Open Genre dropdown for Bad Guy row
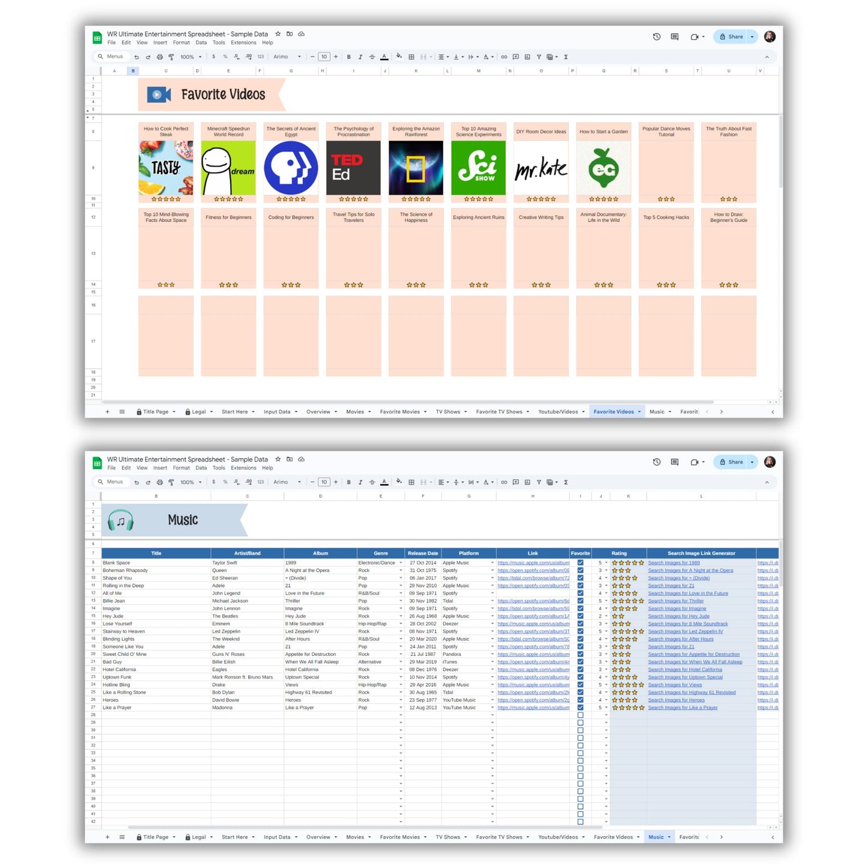Screen dimensions: 868x868 click(x=401, y=662)
